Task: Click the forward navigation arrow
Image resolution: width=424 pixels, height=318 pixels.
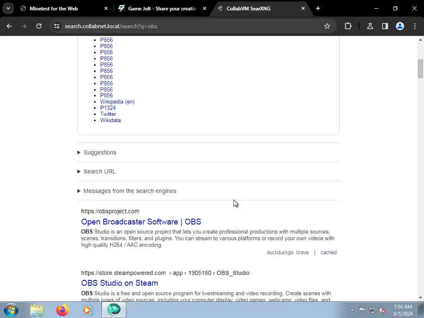Action: [24, 26]
